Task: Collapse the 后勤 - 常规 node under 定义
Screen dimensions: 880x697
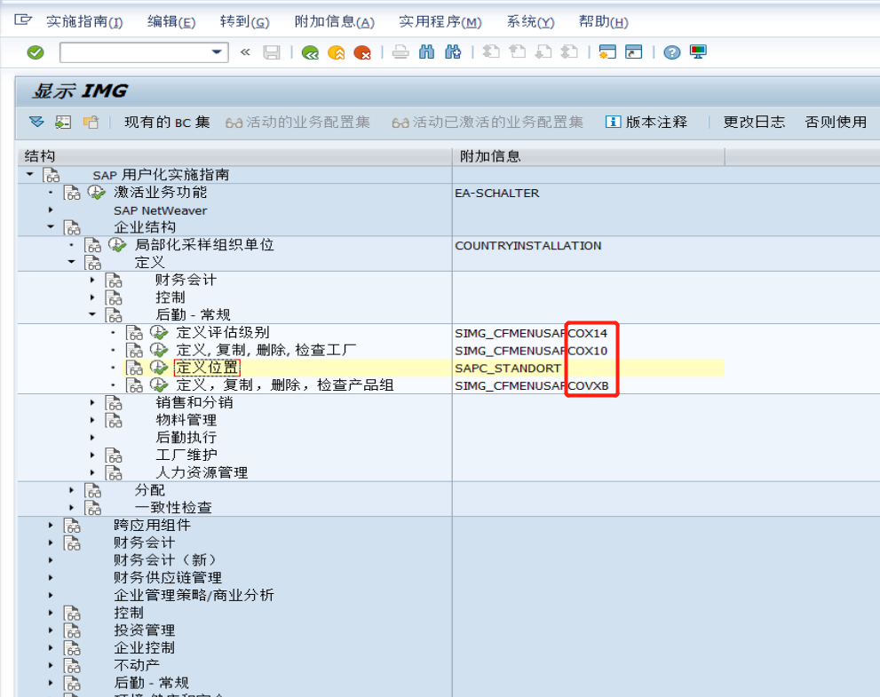Action: (x=92, y=314)
